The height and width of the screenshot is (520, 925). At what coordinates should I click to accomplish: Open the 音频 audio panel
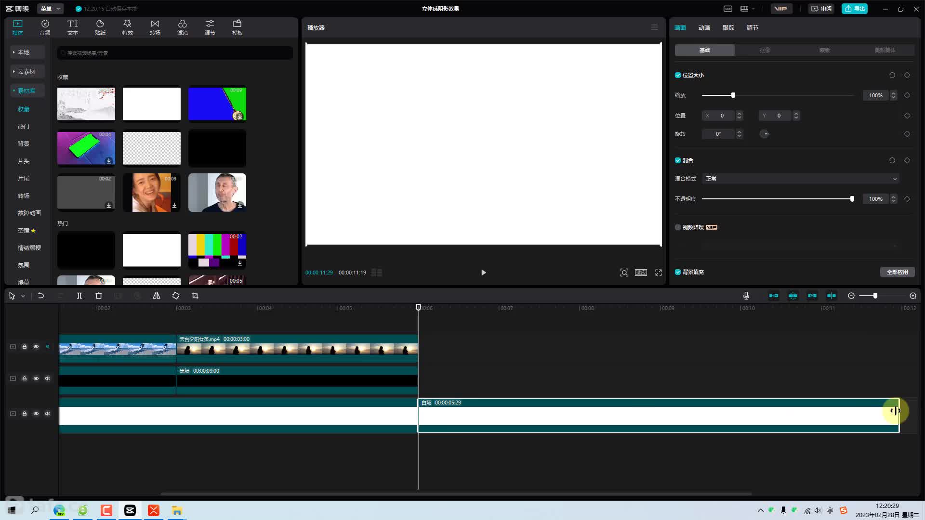pos(45,27)
